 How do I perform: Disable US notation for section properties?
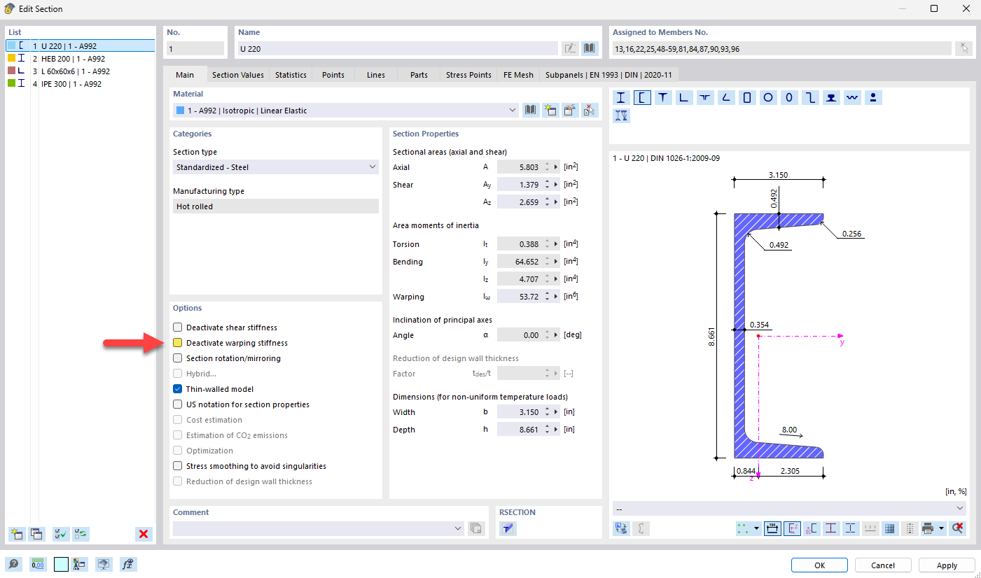pos(177,404)
